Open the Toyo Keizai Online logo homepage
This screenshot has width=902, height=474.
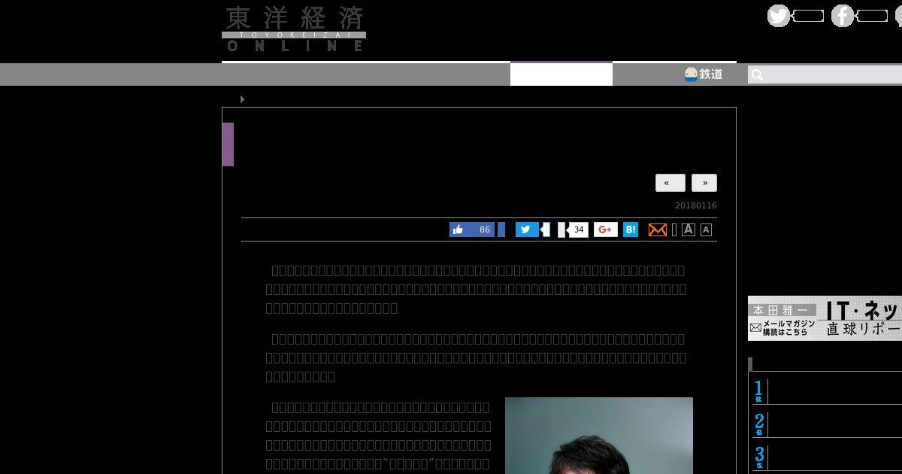294,29
